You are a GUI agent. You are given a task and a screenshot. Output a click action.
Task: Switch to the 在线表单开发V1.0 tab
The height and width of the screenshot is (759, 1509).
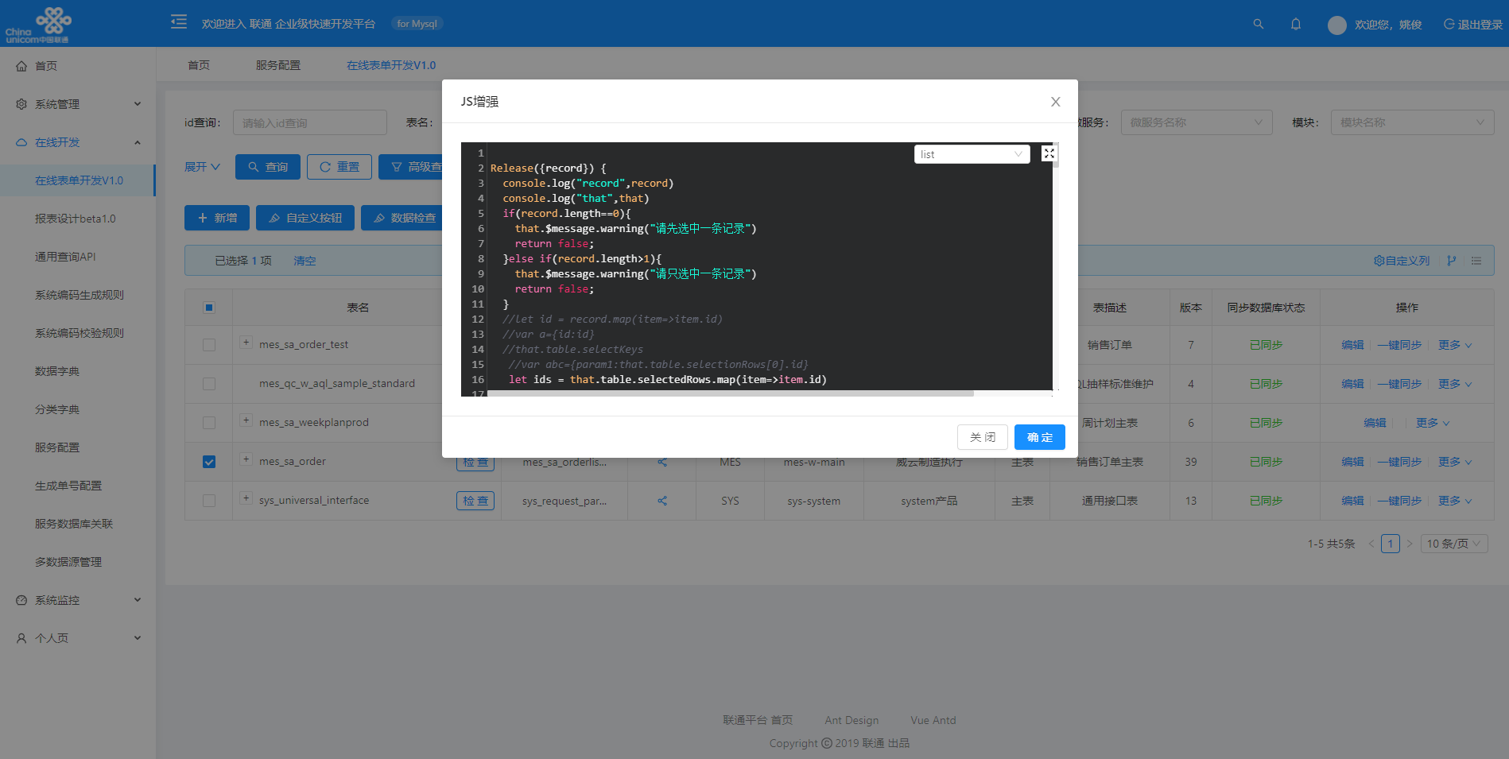(391, 65)
